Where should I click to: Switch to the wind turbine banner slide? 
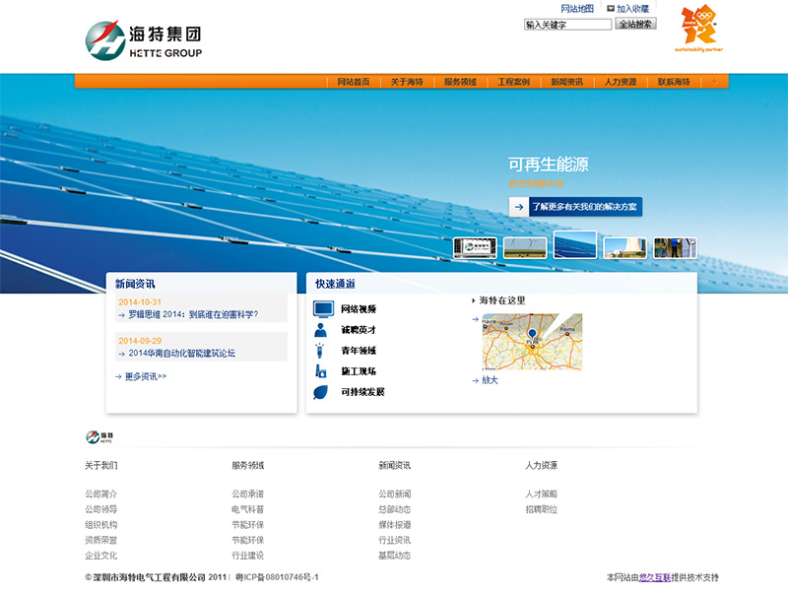[525, 246]
